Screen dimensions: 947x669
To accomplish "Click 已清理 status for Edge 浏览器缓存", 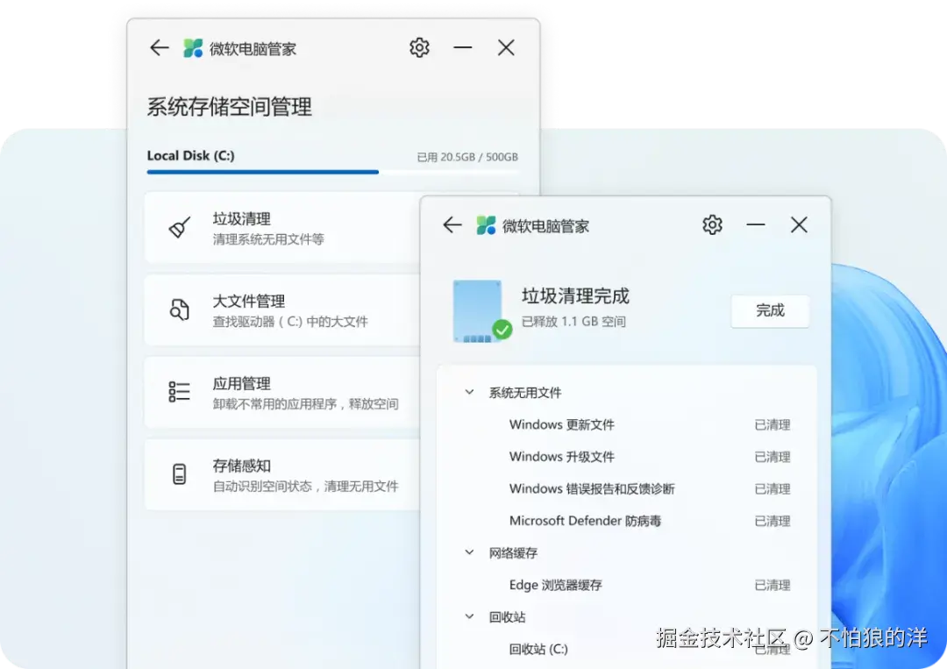I will pos(773,585).
